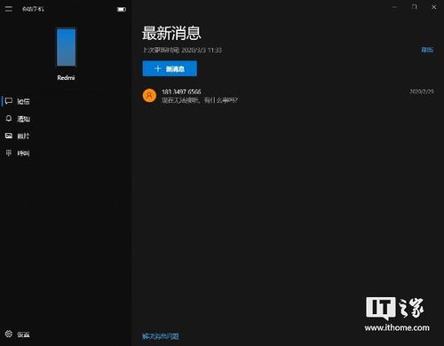Open the hamburger navigation menu
Image resolution: width=444 pixels, height=346 pixels.
point(9,9)
